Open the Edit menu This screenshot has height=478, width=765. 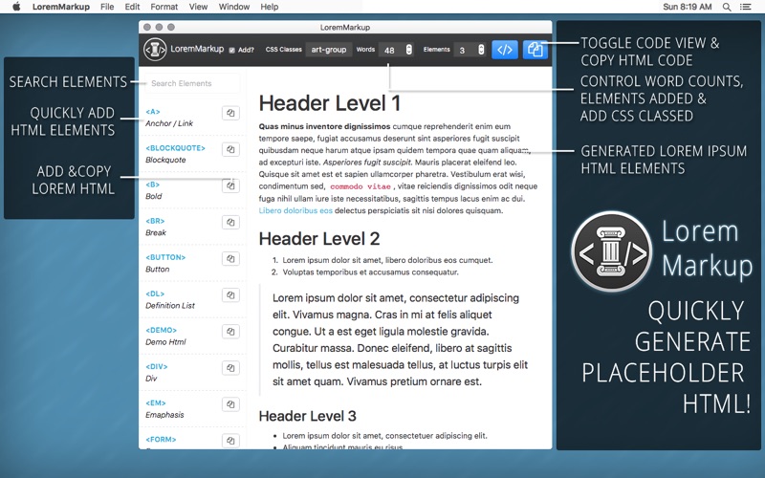click(132, 7)
